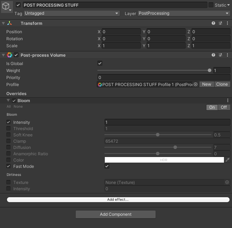
Task: Click the Position X field
Action: (x=121, y=31)
